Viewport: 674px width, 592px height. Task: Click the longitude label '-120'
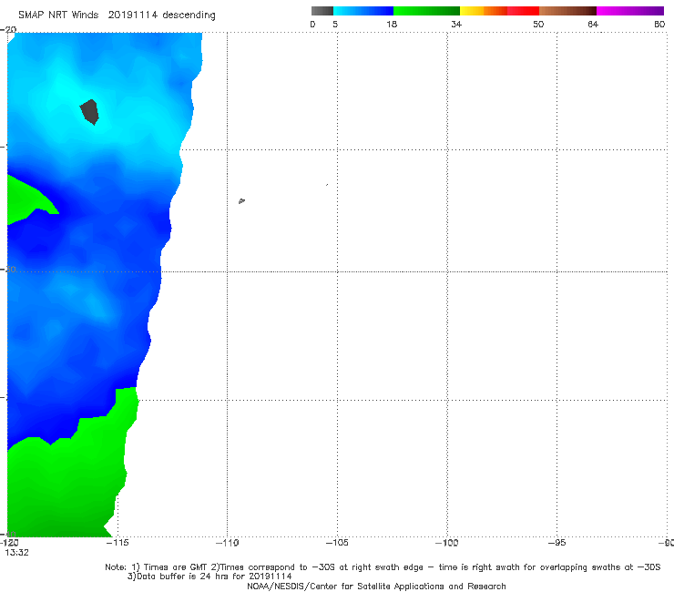click(x=9, y=543)
